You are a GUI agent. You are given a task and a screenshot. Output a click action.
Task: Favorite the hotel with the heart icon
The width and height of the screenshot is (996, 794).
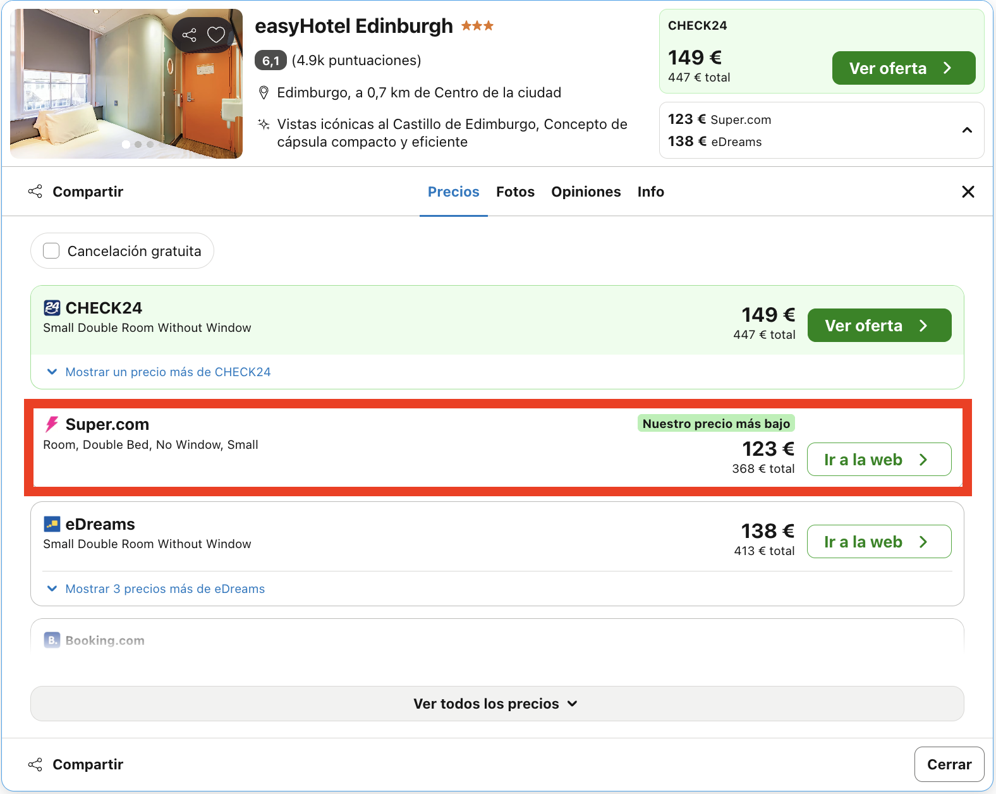tap(216, 35)
